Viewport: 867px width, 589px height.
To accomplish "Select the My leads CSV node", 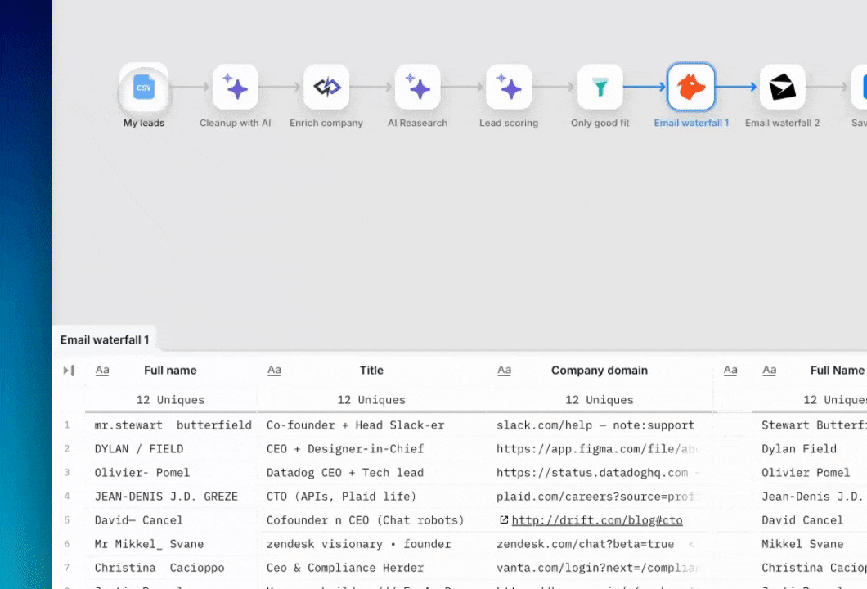I will pyautogui.click(x=144, y=88).
